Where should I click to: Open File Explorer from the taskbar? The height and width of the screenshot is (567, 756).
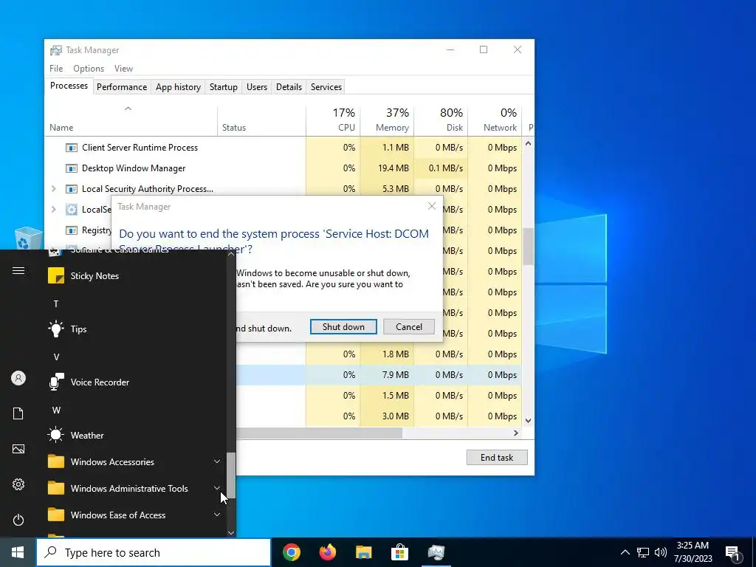363,552
